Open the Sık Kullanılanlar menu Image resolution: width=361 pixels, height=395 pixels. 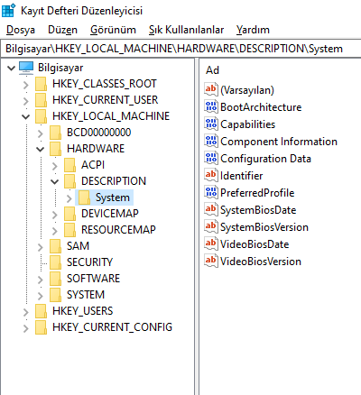(x=186, y=30)
